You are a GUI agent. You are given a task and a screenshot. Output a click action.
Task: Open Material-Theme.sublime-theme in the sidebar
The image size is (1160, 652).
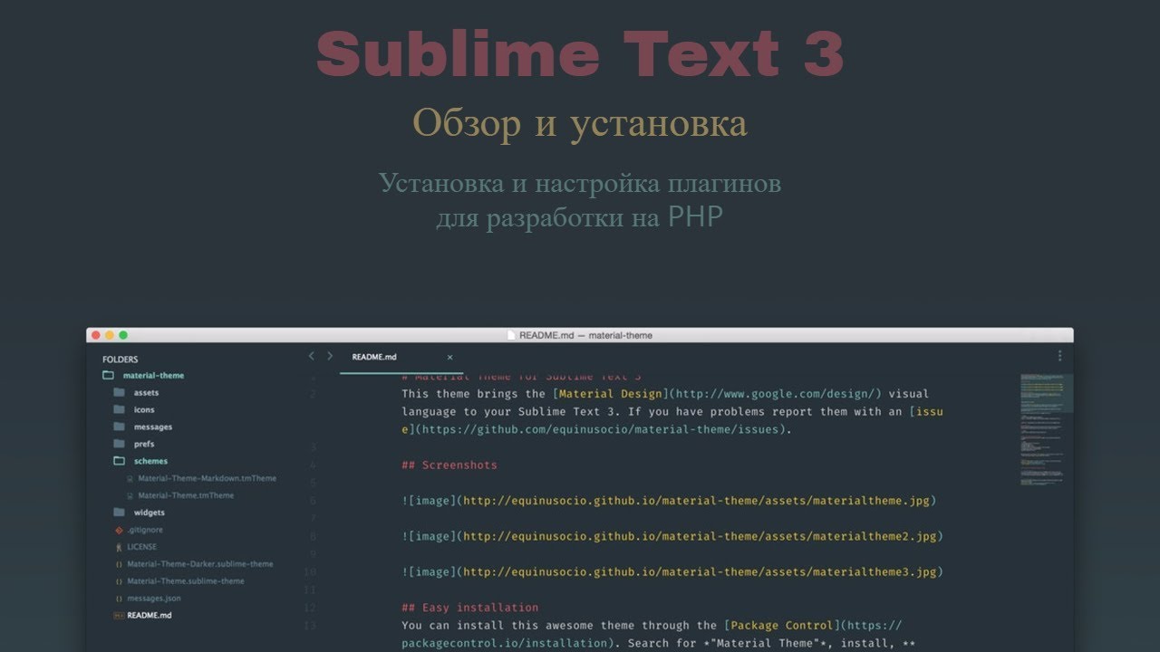click(186, 581)
